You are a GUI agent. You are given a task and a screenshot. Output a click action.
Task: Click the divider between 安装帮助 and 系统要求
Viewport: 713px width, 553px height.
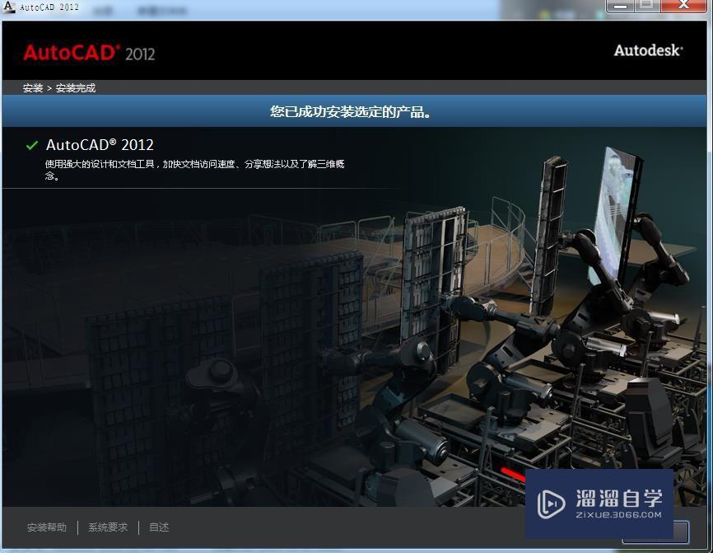point(77,527)
